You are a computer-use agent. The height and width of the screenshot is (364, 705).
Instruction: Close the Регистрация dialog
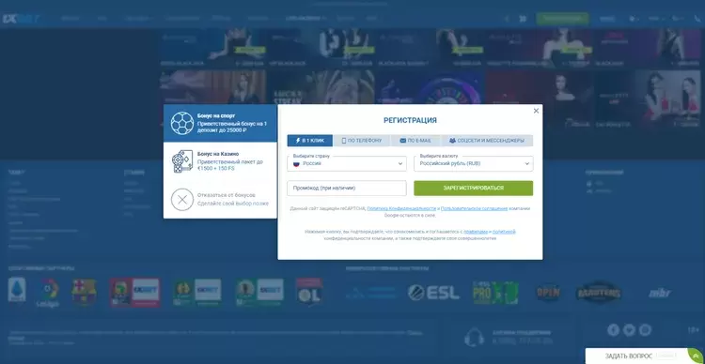[536, 111]
